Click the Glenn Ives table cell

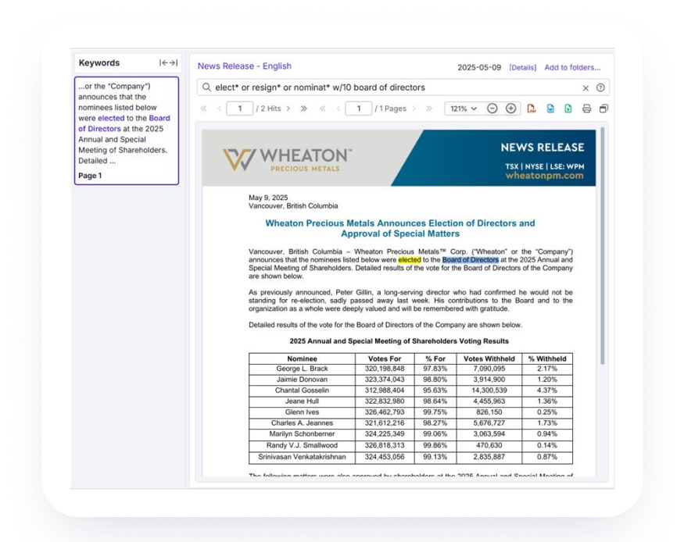click(x=302, y=412)
